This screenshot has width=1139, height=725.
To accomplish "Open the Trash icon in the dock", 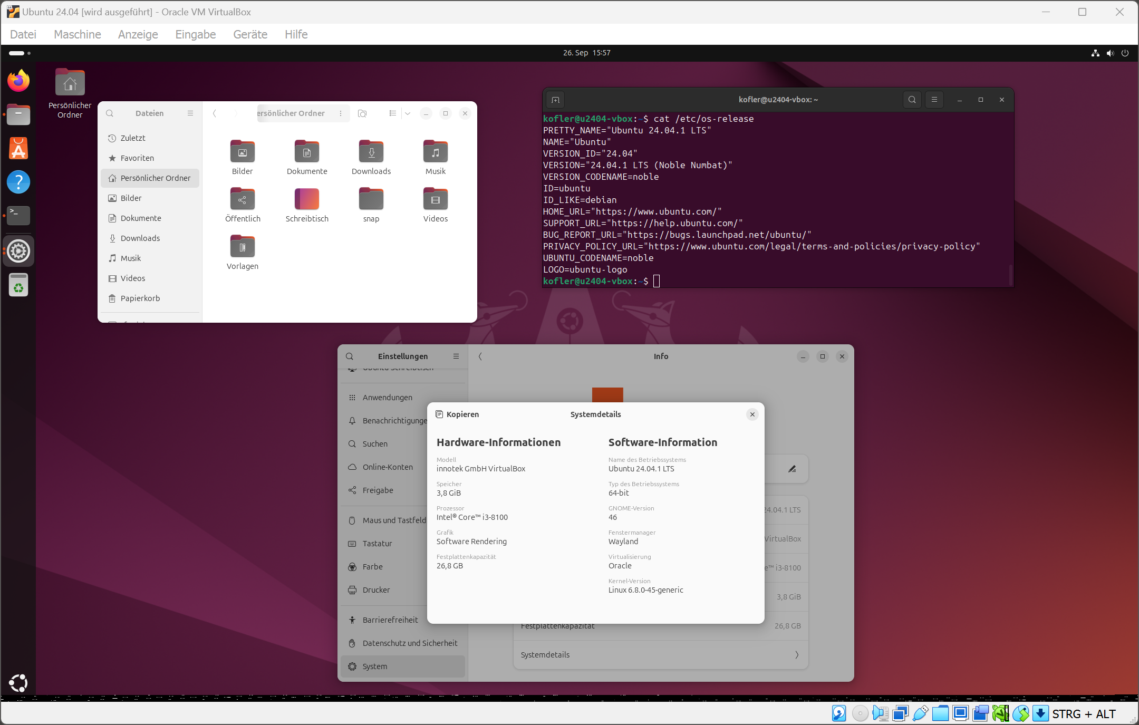I will [18, 285].
